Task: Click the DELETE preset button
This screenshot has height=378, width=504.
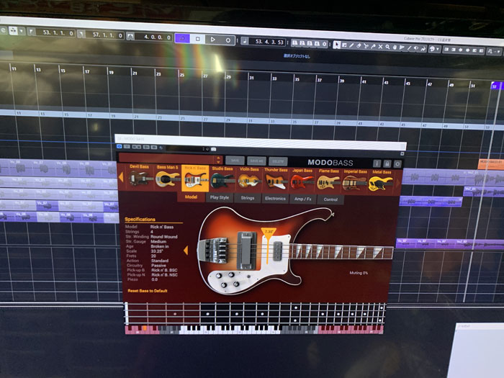Action: (x=278, y=161)
